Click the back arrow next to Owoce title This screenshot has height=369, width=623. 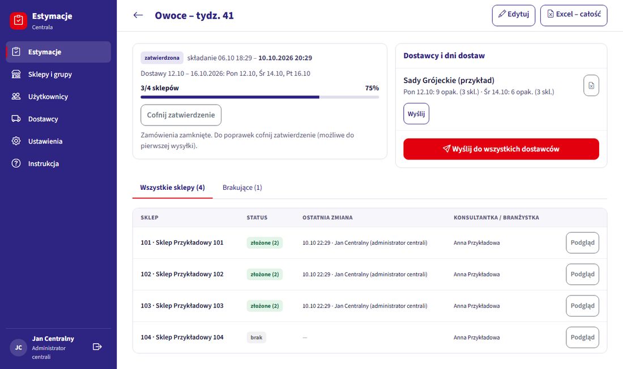pyautogui.click(x=138, y=15)
